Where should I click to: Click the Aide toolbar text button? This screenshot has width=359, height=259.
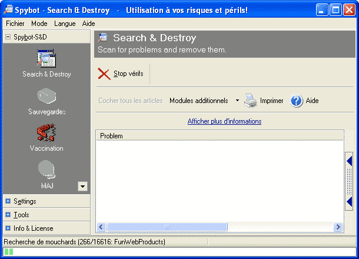coord(313,101)
